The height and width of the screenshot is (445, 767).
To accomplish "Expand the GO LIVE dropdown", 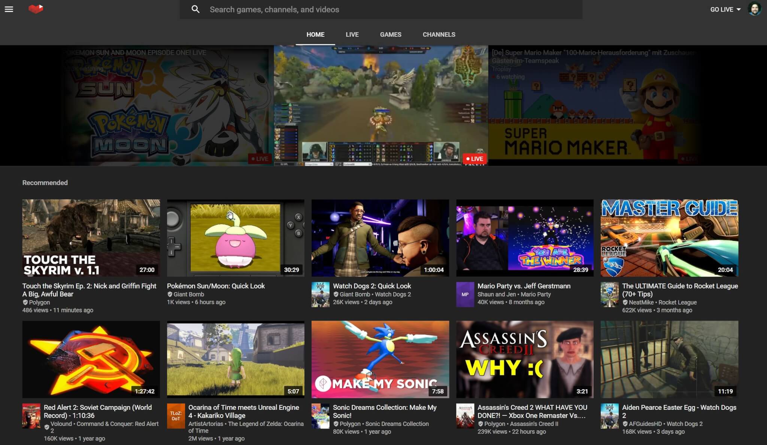I will pyautogui.click(x=725, y=9).
